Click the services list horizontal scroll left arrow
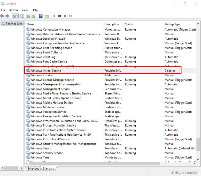The height and width of the screenshot is (176, 201). (x=27, y=164)
